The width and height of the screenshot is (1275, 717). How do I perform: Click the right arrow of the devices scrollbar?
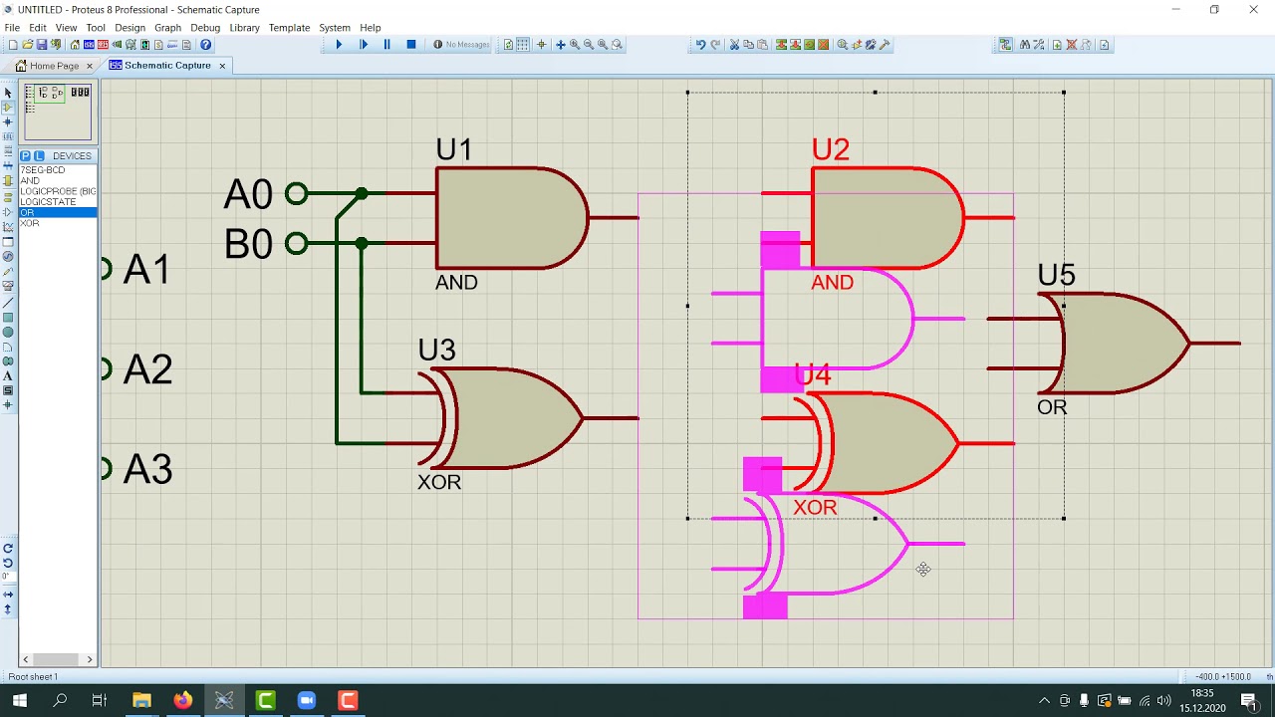90,659
